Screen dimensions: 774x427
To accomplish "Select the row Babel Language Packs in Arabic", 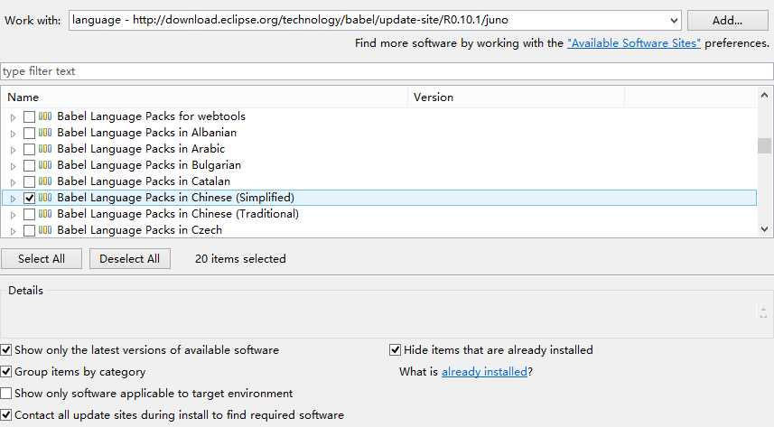I will 378,149.
